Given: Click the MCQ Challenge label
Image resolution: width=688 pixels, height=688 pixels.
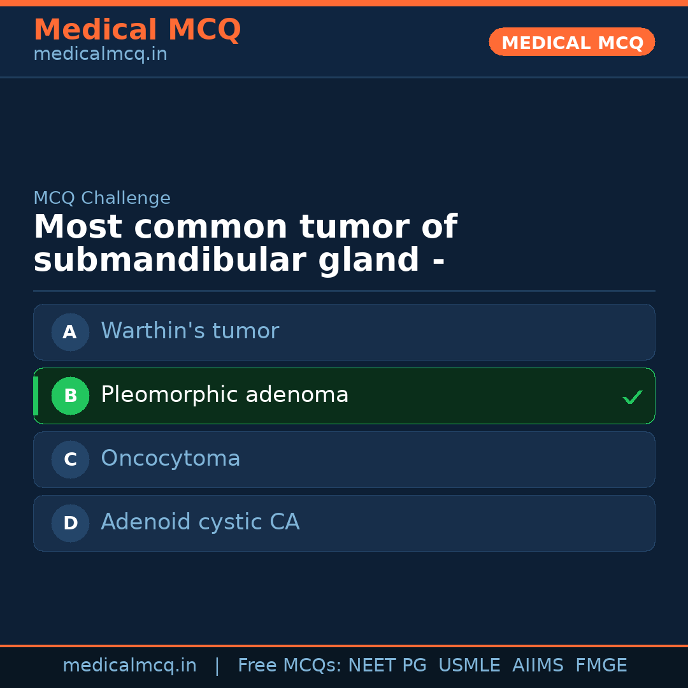Looking at the screenshot, I should [x=102, y=199].
